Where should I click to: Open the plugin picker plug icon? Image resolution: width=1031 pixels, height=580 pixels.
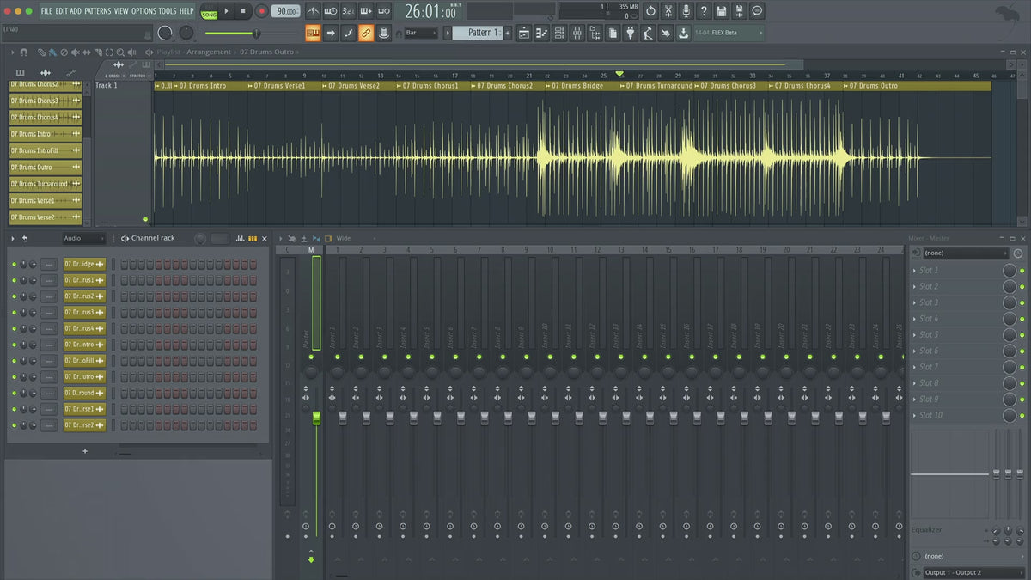point(630,33)
